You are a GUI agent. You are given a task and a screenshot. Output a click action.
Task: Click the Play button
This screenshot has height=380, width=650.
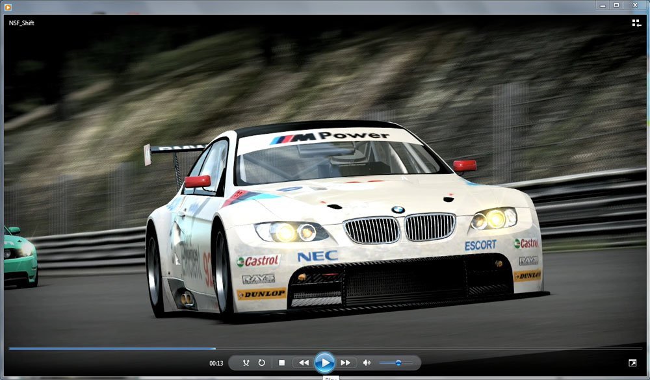(x=324, y=362)
